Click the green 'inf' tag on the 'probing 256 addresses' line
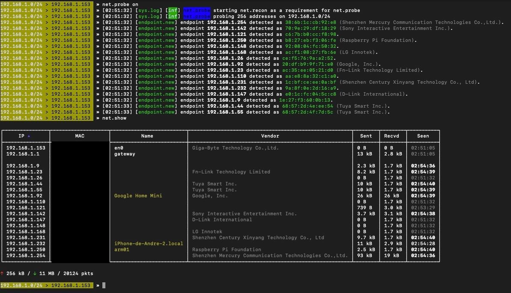This screenshot has height=293, width=511. tap(173, 16)
